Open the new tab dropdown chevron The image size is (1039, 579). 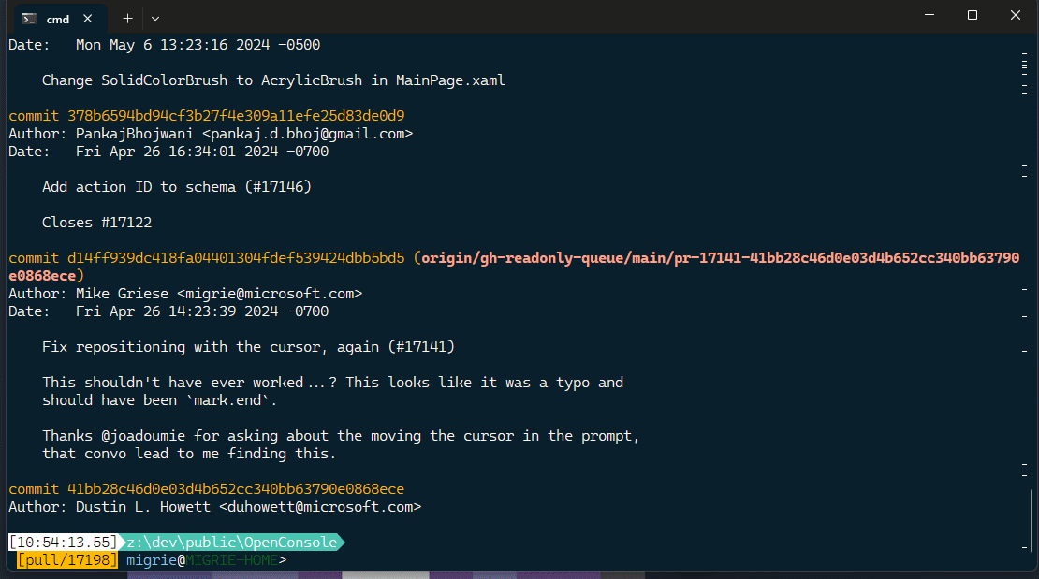click(x=155, y=17)
